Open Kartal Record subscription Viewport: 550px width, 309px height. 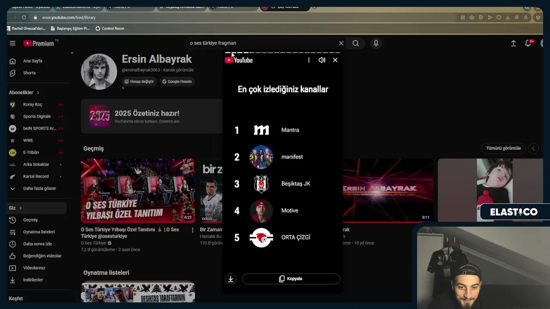pos(37,177)
